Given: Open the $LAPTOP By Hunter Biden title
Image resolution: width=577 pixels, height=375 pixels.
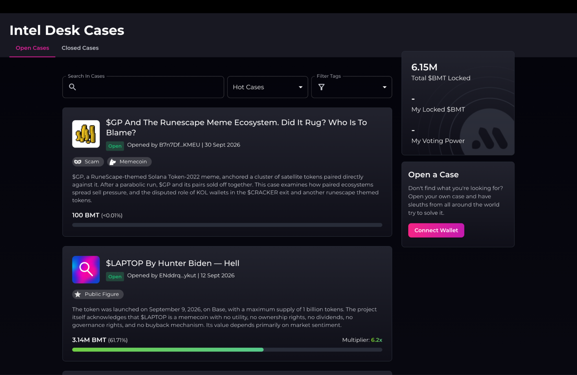Looking at the screenshot, I should tap(173, 263).
